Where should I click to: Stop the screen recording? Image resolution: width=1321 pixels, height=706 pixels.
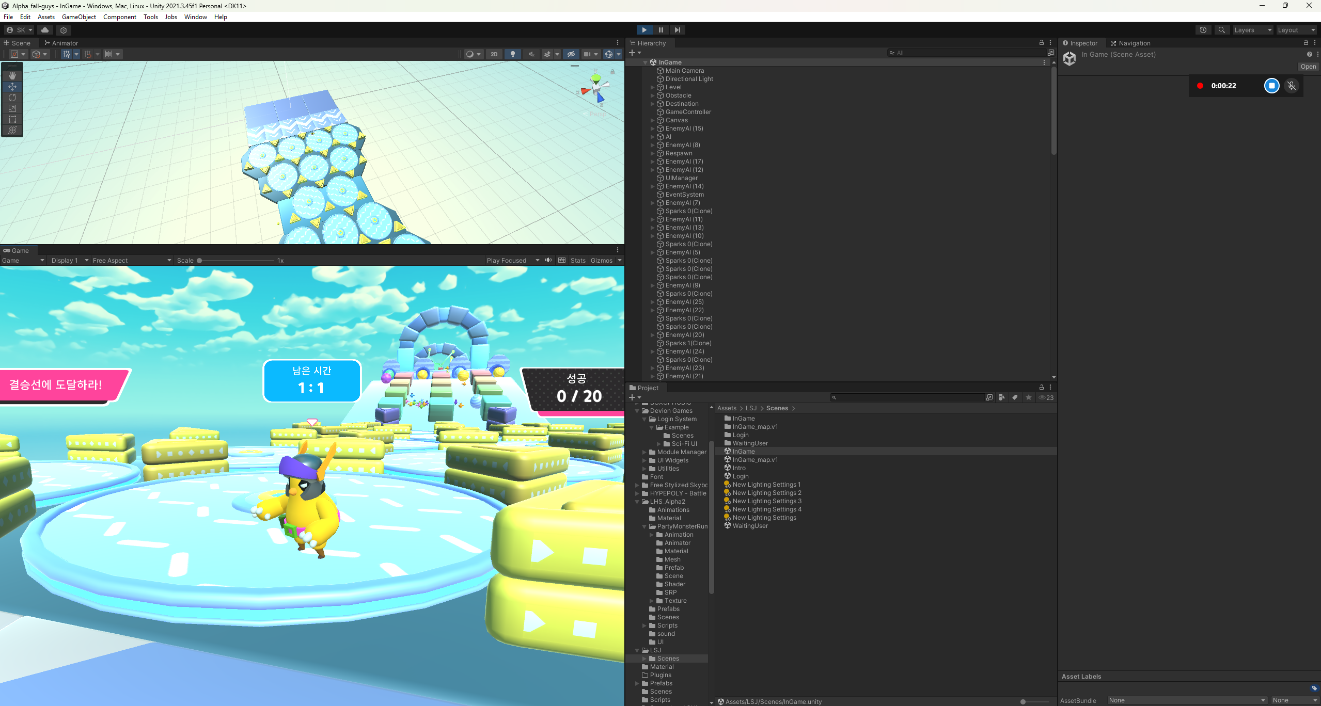click(x=1271, y=86)
